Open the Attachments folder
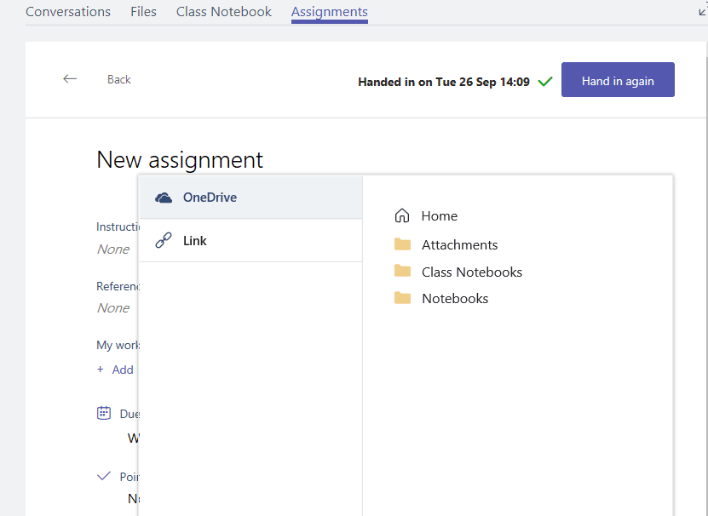The width and height of the screenshot is (708, 516). (x=459, y=244)
